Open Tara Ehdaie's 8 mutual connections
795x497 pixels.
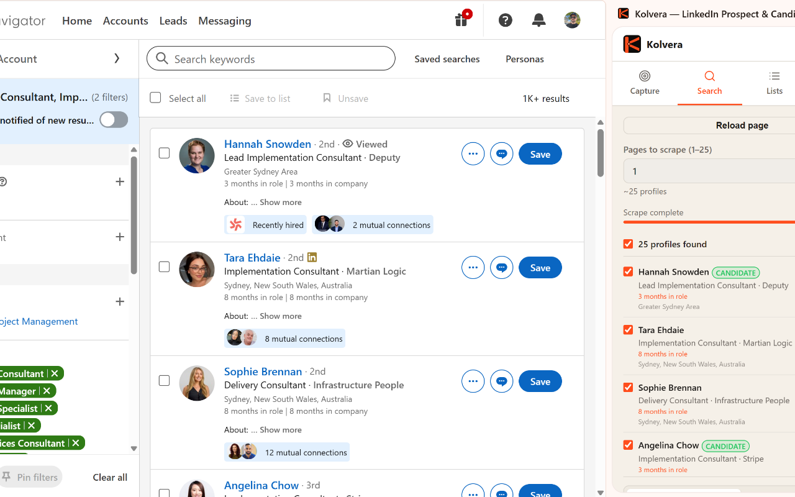(x=285, y=339)
